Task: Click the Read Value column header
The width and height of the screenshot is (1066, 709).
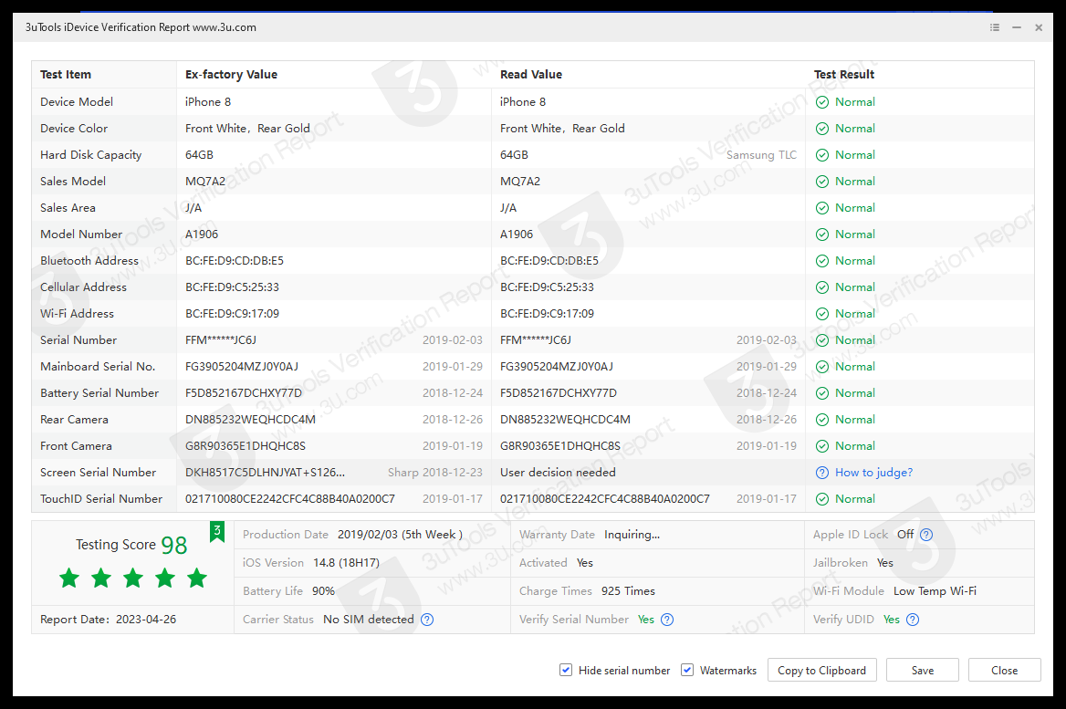Action: click(x=531, y=75)
